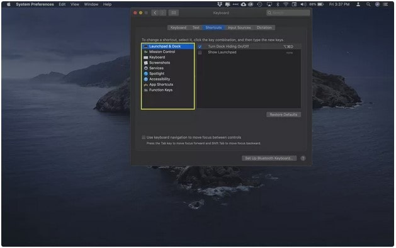Click the Turn Dock Hiding On/Off label
The width and height of the screenshot is (396, 248).
[x=229, y=47]
